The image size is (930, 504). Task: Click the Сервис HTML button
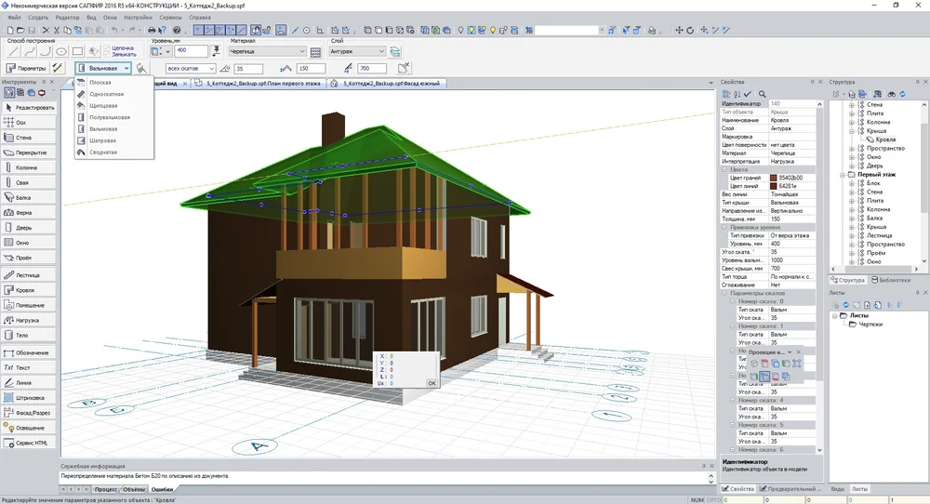pyautogui.click(x=29, y=443)
